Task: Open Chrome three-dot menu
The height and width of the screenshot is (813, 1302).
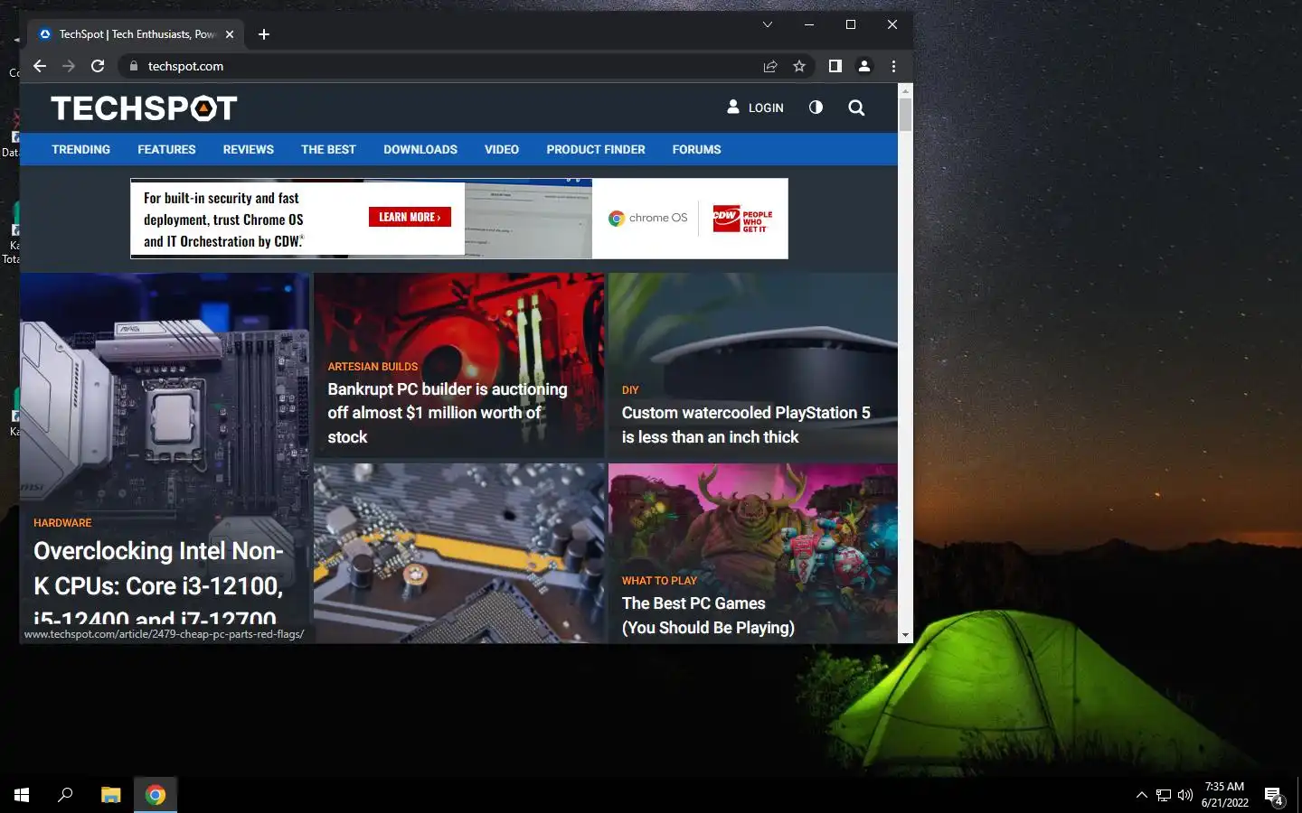Action: [893, 66]
